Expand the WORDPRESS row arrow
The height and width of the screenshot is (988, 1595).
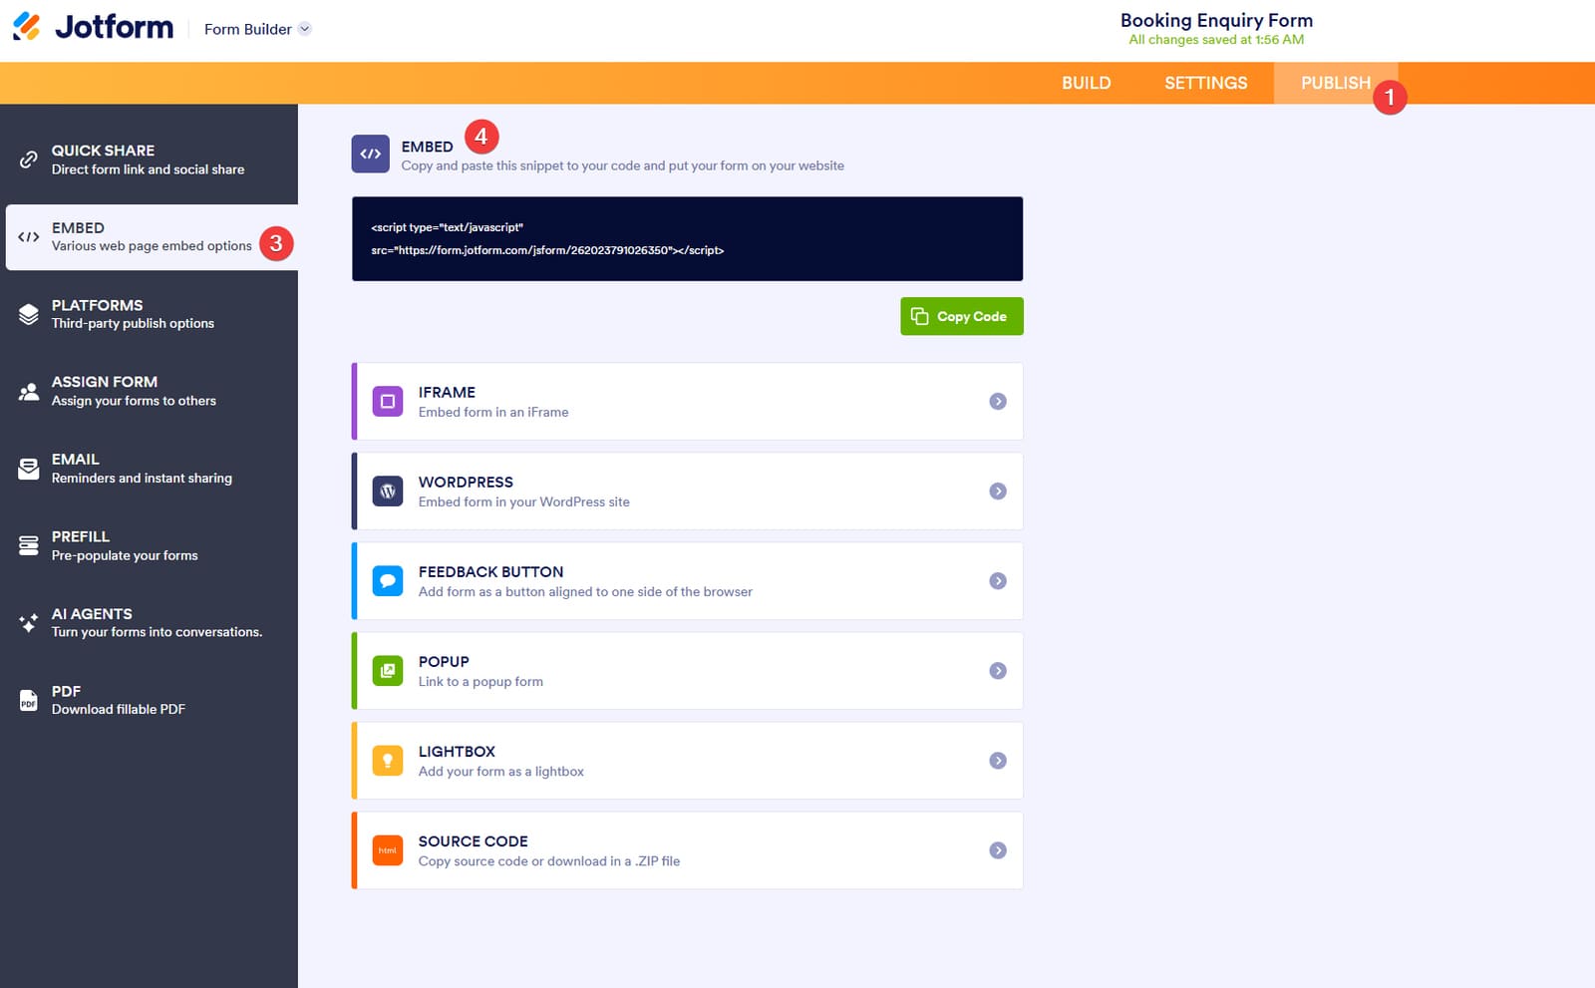tap(997, 491)
